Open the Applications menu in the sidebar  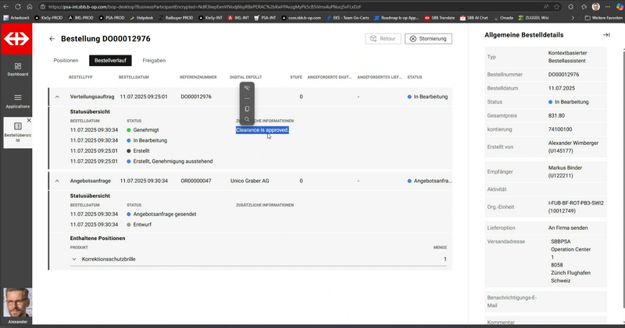17,101
